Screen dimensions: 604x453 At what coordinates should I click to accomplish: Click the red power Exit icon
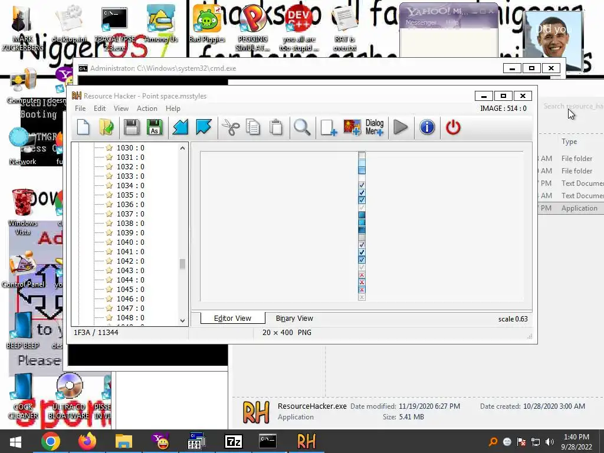(453, 127)
